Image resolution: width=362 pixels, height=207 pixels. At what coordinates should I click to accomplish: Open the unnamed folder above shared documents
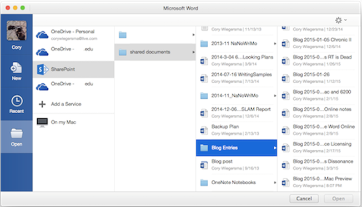[155, 35]
